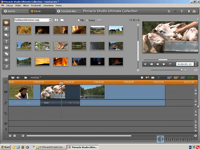Click the parent folder up arrow icon
The width and height of the screenshot is (200, 150).
pos(56,20)
